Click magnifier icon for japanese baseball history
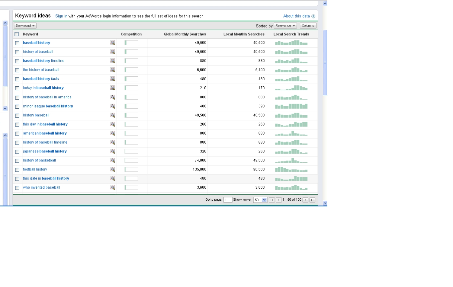The image size is (453, 287). 113,151
